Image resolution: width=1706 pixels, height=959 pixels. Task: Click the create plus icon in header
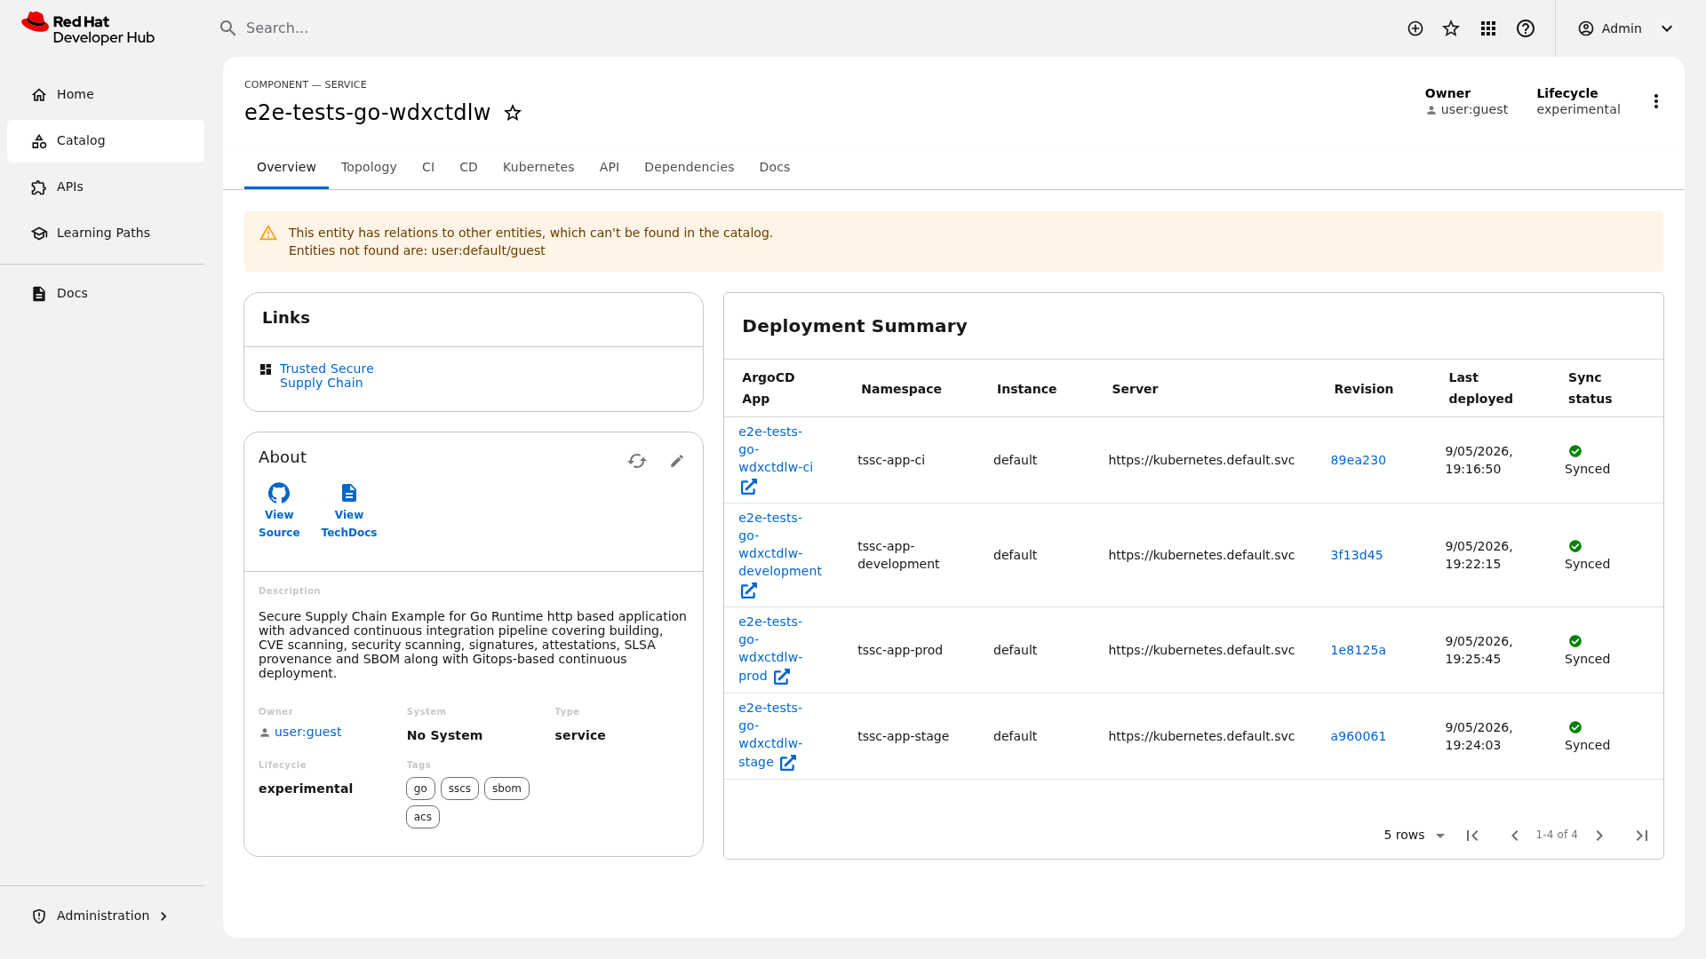point(1415,28)
